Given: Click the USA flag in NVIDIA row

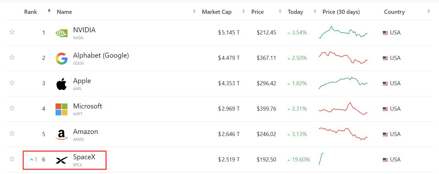Looking at the screenshot, I should 385,33.
